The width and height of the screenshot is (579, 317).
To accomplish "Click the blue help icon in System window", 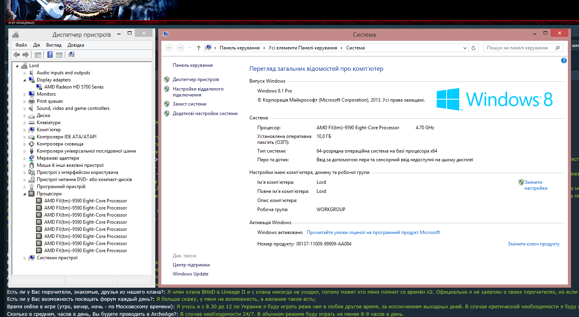I will pos(564,60).
